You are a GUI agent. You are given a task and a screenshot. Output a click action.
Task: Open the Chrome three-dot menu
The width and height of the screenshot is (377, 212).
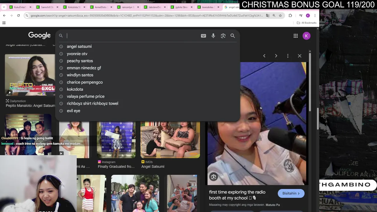click(315, 15)
